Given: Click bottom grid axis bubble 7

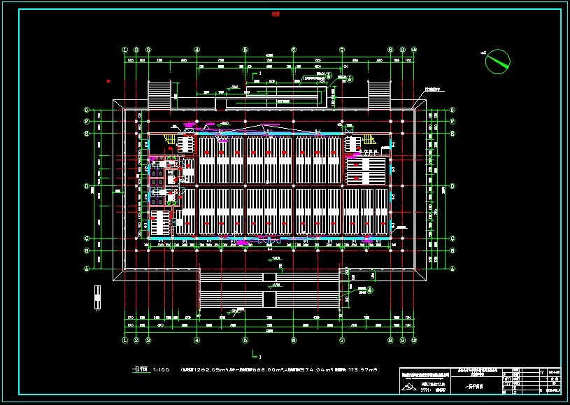Looking at the screenshot, I should pos(342,341).
